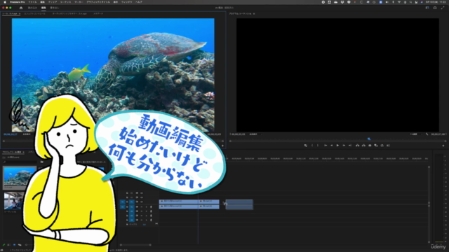Switch to the 書き出し workspace tab

pyautogui.click(x=55, y=8)
